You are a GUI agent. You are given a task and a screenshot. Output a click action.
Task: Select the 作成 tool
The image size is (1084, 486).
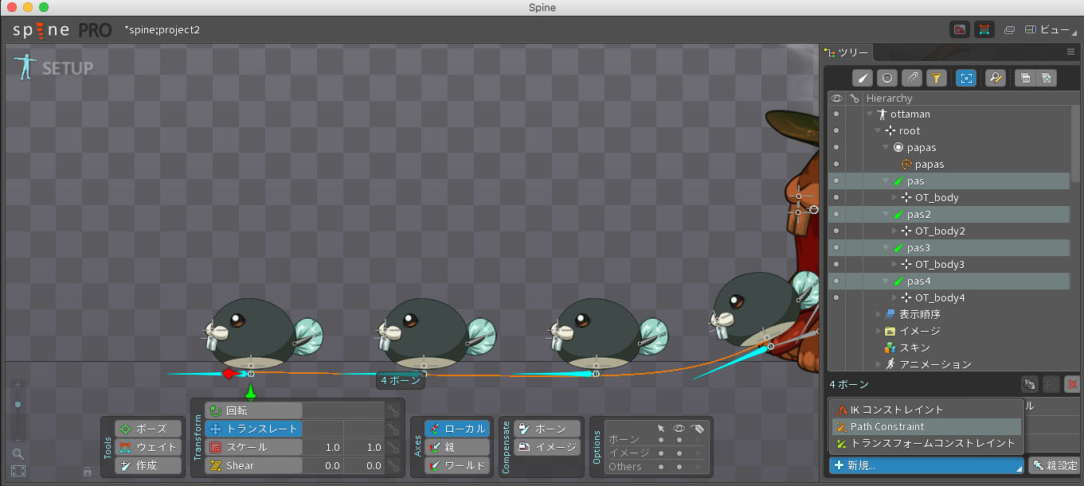147,465
